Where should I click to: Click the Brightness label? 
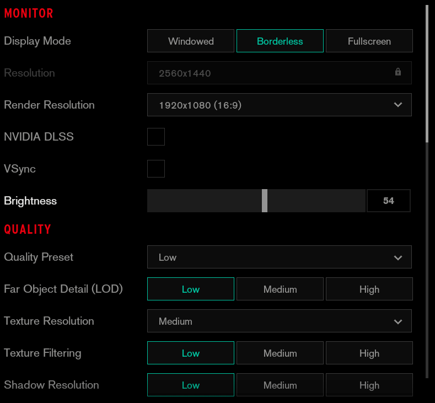30,201
